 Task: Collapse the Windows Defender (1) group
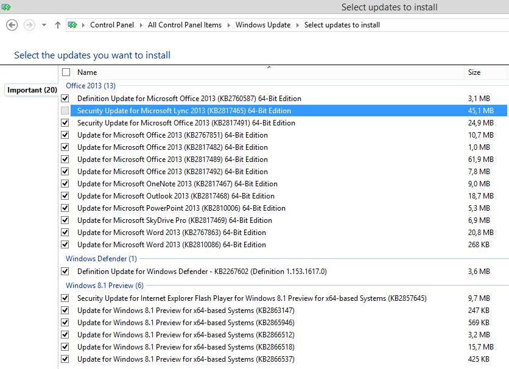(101, 259)
